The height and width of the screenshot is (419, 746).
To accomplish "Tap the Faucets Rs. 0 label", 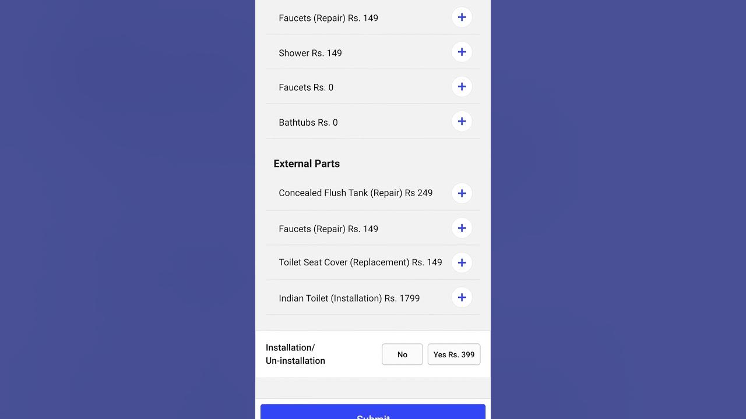I will point(306,87).
